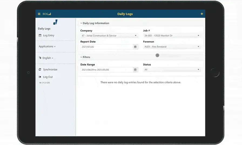242x145 pixels.
Task: Open the Date Range calendar picker icon
Action: pyautogui.click(x=135, y=70)
